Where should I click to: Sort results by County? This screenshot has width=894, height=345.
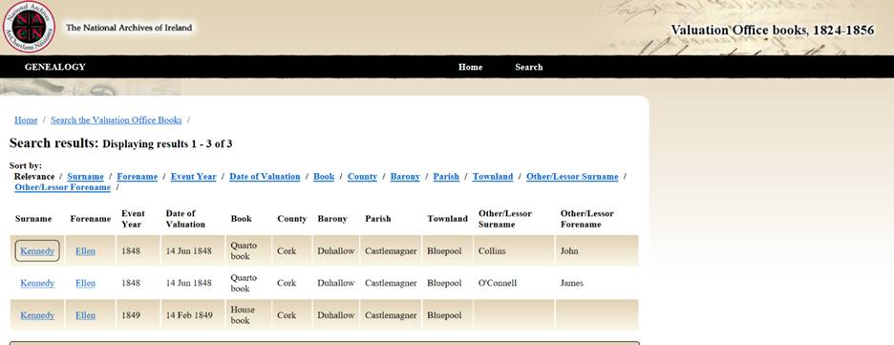(x=362, y=176)
